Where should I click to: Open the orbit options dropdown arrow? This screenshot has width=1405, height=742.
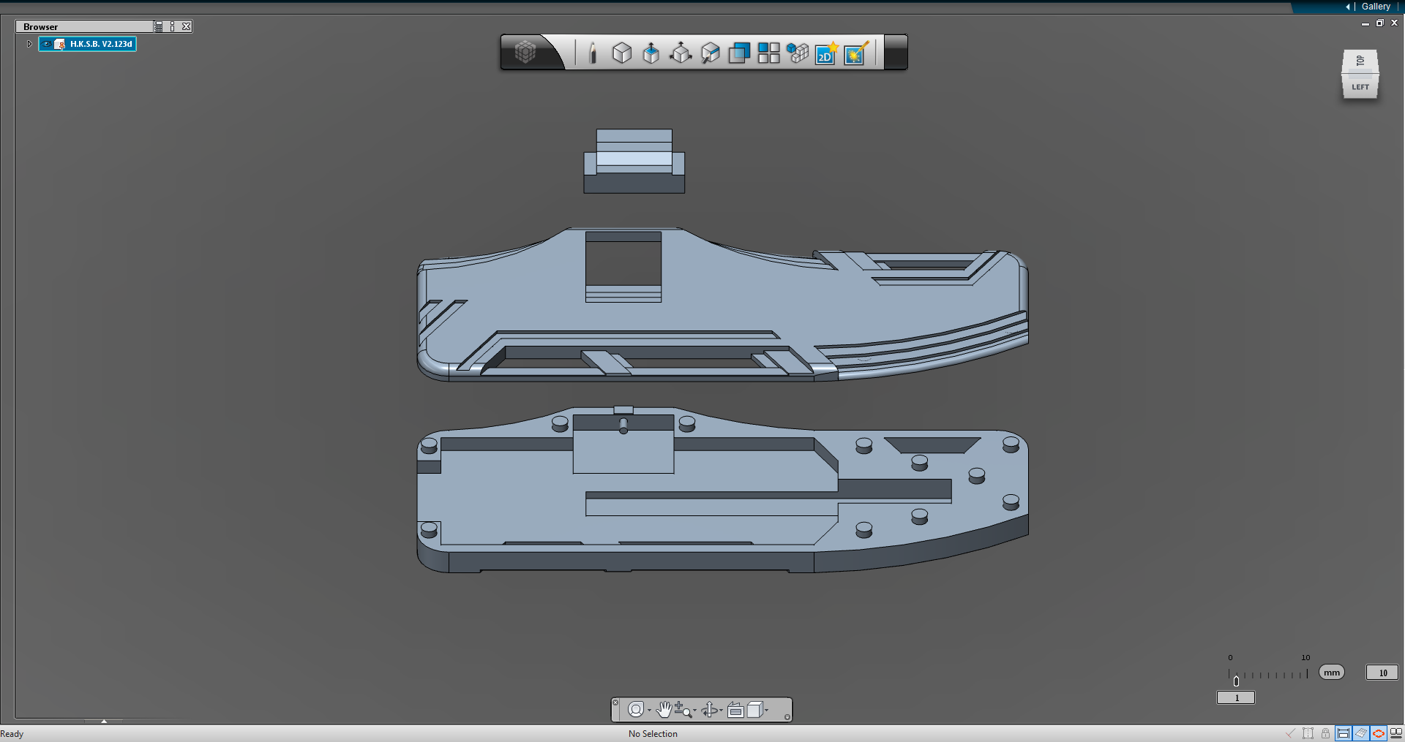tap(721, 711)
